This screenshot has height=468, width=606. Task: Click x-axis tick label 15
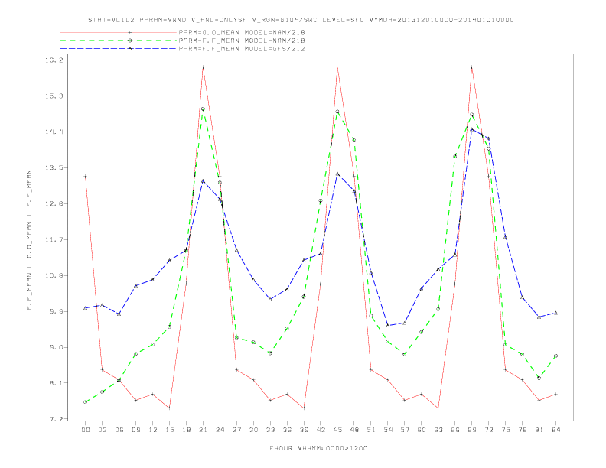tap(169, 430)
